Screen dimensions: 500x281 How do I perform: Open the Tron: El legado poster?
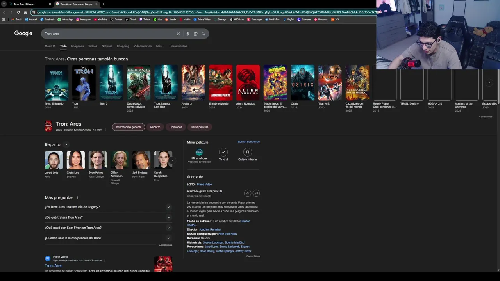click(57, 83)
